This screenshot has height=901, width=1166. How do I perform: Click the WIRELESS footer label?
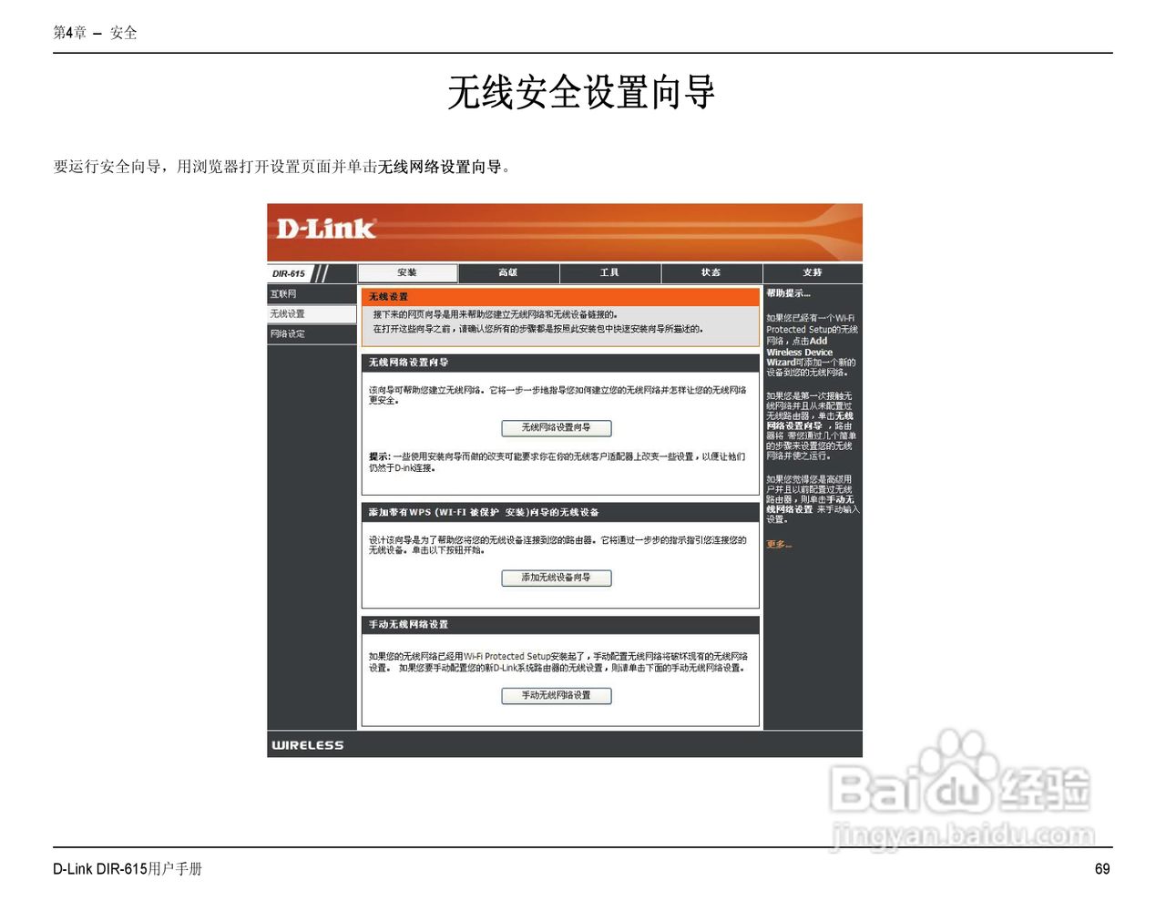[308, 745]
